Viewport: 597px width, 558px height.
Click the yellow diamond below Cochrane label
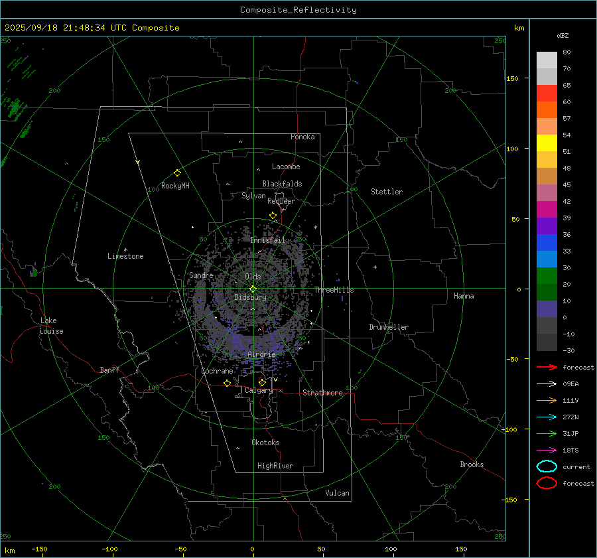[227, 383]
